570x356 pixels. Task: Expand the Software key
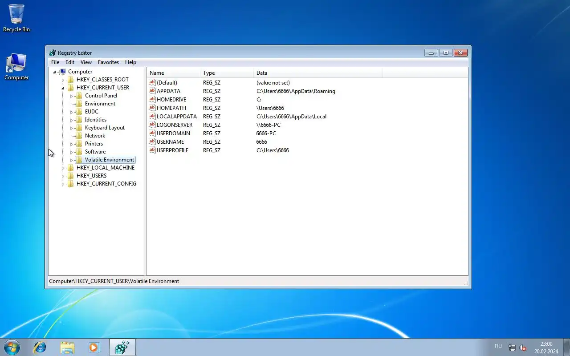pos(71,152)
